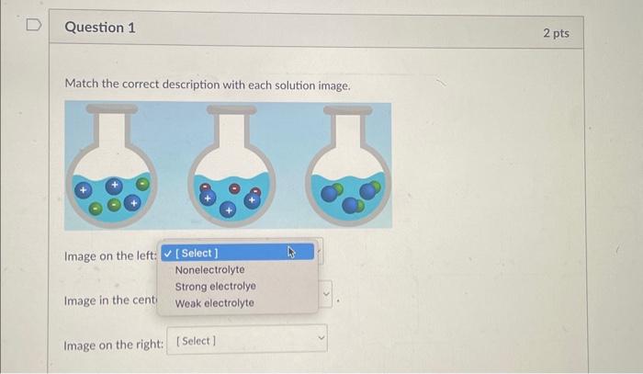The width and height of the screenshot is (643, 374).
Task: Click the Image on the left label
Action: (110, 255)
